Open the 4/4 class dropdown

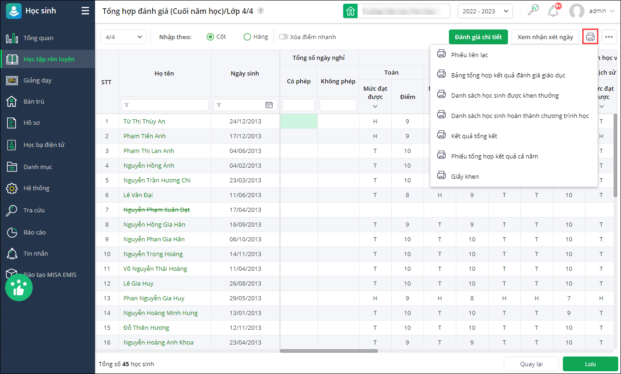(123, 37)
